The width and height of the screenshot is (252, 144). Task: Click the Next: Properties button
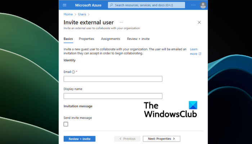click(x=162, y=139)
